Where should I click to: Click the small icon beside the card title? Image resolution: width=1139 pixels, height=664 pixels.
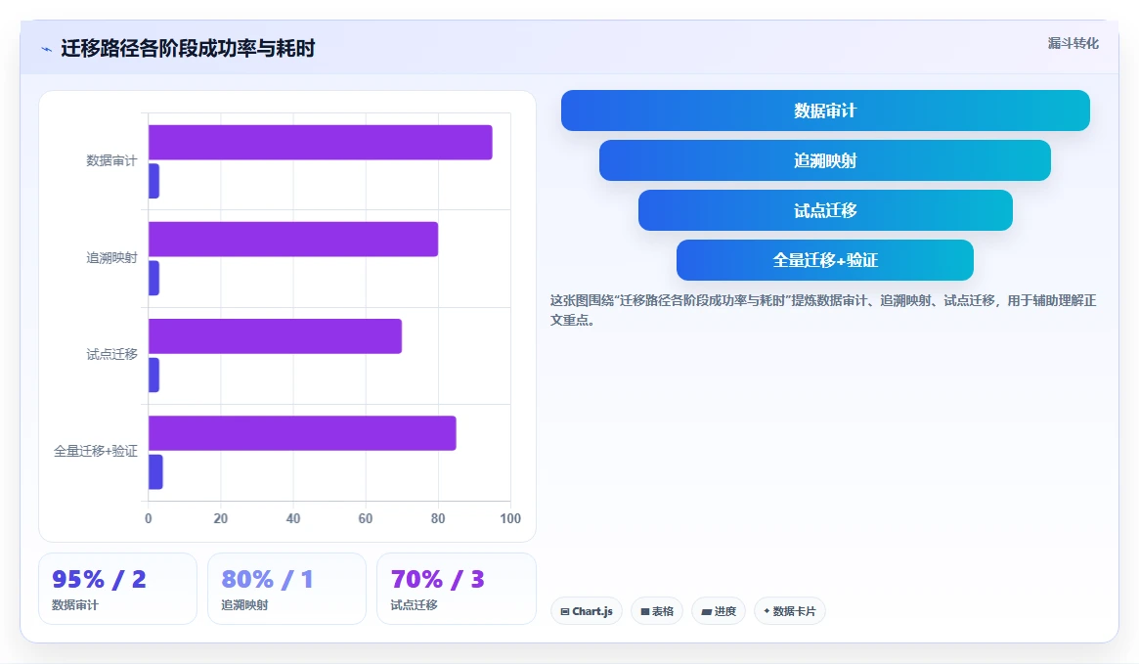tap(47, 50)
